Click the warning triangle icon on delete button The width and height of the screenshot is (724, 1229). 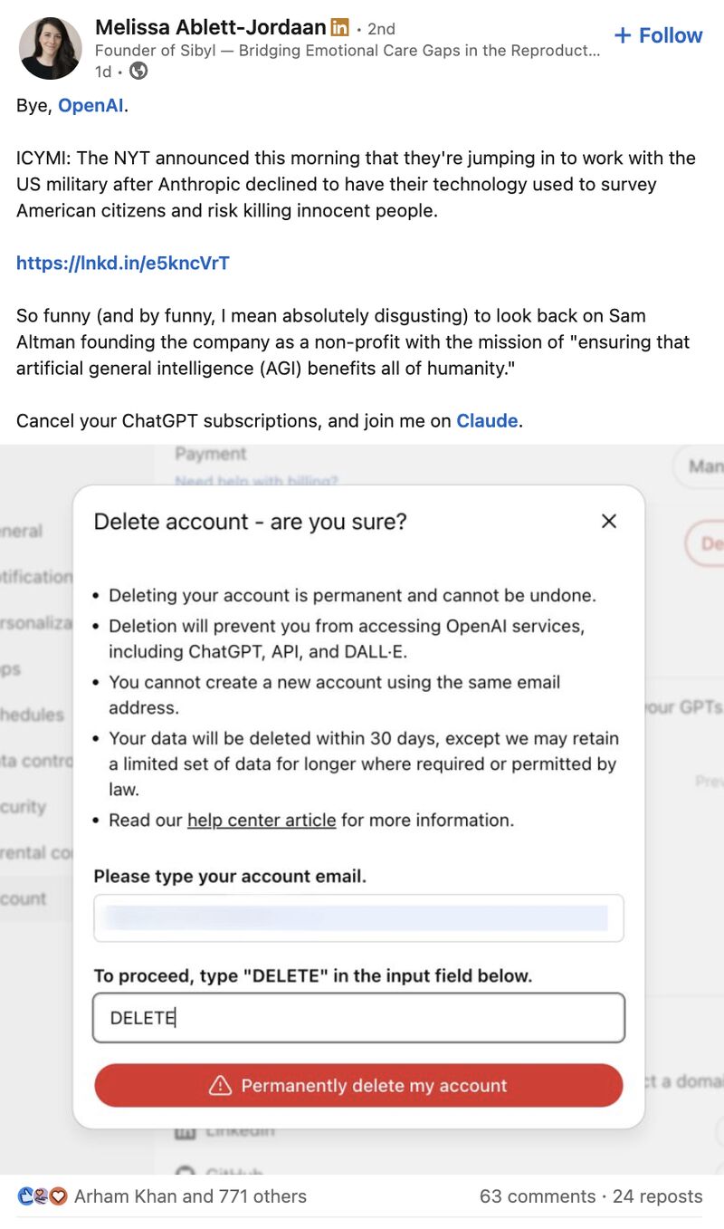tap(221, 1085)
